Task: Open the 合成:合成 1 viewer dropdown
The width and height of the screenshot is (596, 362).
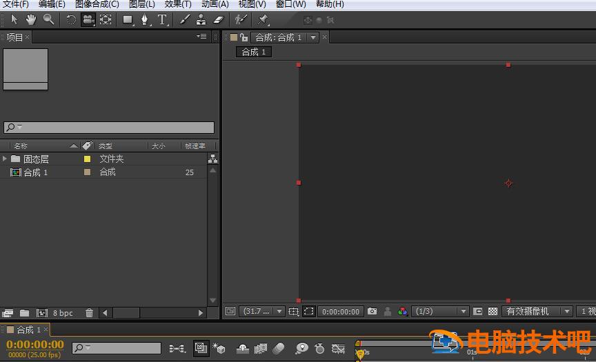Action: 313,37
